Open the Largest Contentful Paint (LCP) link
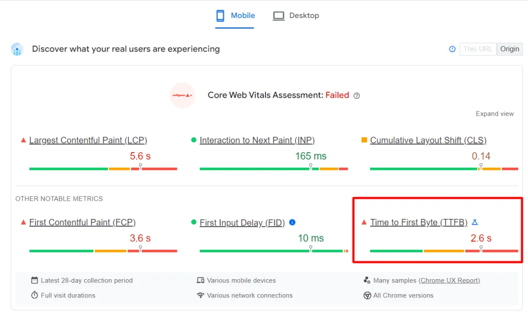528x319 pixels. [x=88, y=140]
